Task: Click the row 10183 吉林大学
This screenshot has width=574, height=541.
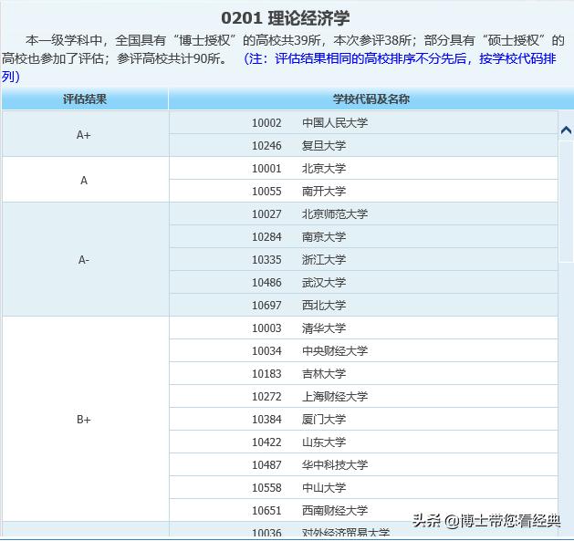Action: (x=363, y=373)
